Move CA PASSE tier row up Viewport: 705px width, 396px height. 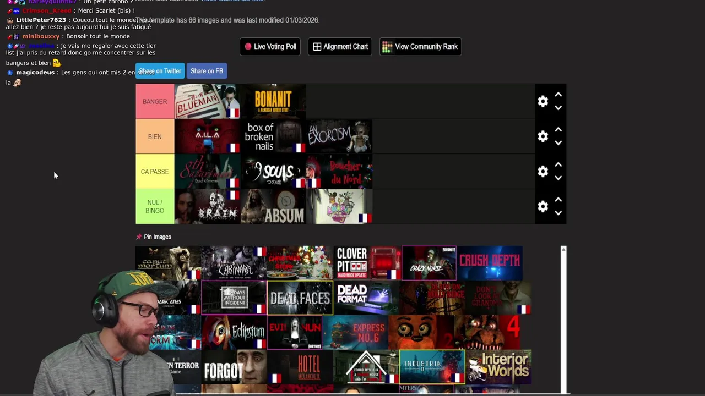(x=558, y=165)
